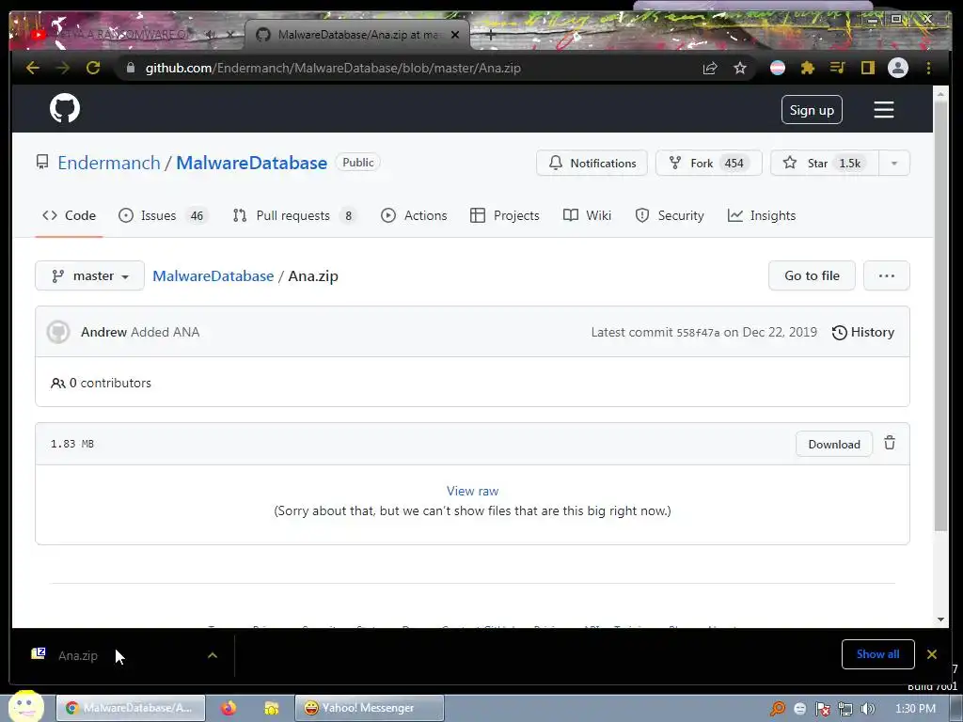
Task: Open the Endermanch owner link
Action: [109, 163]
